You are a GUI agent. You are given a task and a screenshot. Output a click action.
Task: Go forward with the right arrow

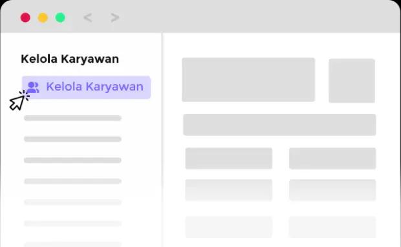[115, 17]
